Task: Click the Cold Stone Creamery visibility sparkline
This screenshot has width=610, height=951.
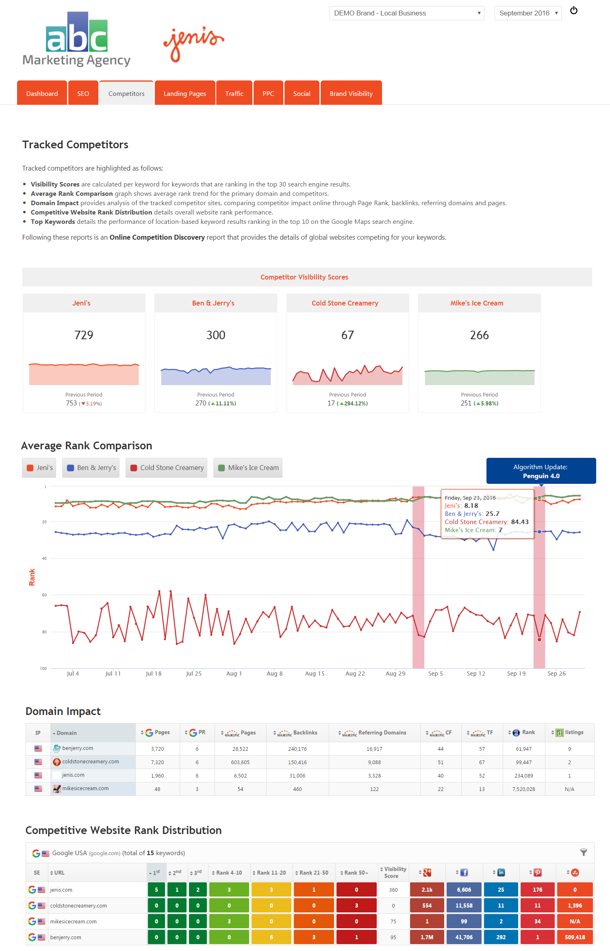Action: [x=347, y=375]
